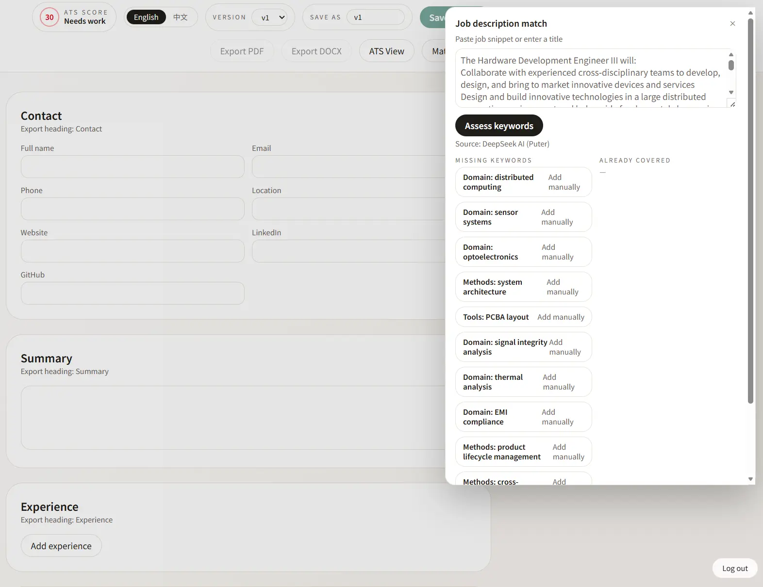Click the partially hidden Match button
The image size is (763, 587).
coord(434,51)
